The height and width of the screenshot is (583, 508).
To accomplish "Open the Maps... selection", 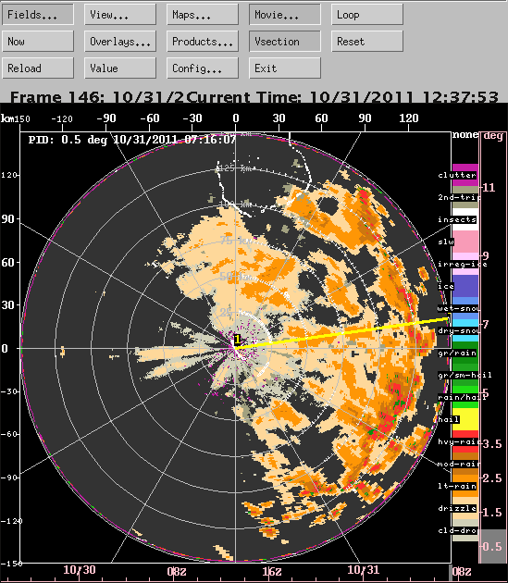I will click(203, 15).
